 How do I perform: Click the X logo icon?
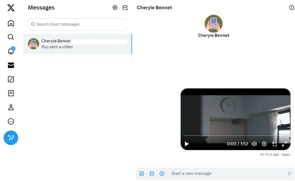[11, 8]
